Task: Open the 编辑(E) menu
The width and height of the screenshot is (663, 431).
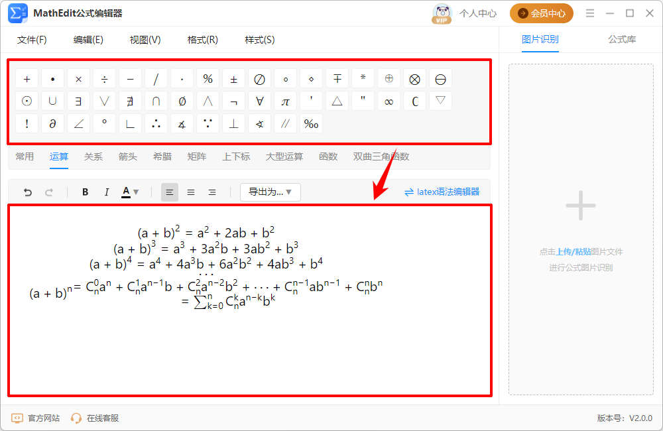Action: coord(88,40)
